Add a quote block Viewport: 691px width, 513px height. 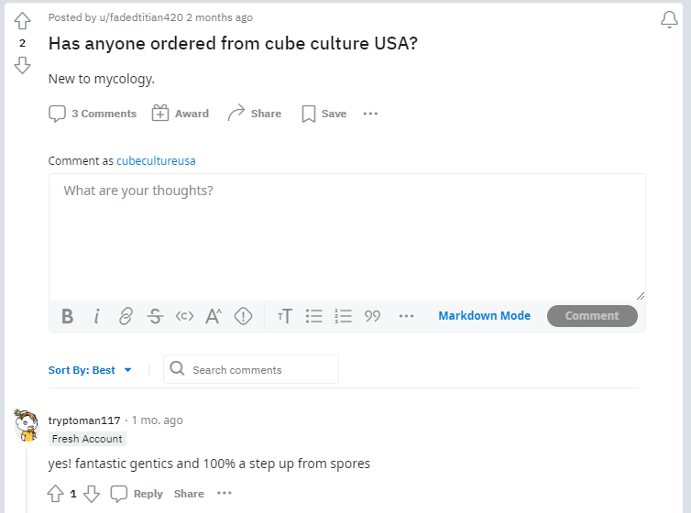pos(372,316)
